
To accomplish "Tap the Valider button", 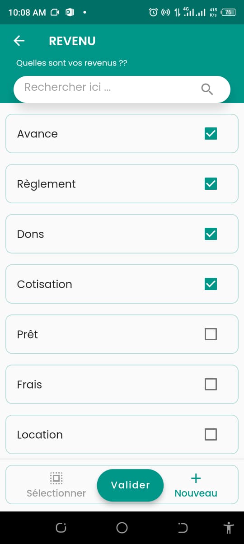I will (x=130, y=485).
